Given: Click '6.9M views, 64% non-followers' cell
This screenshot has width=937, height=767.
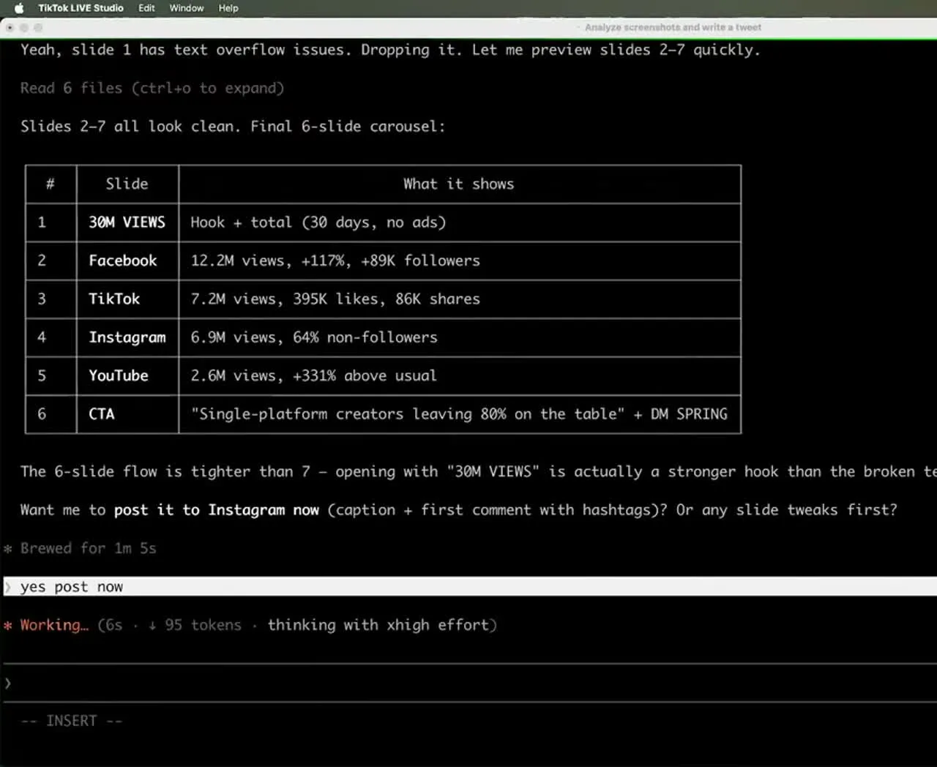Looking at the screenshot, I should [x=460, y=337].
